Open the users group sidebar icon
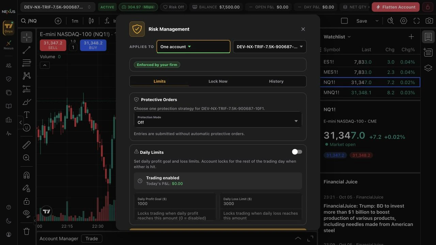 [x=9, y=65]
